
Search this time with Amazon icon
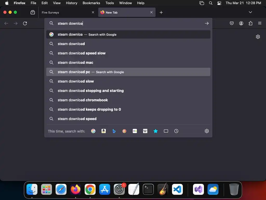[103, 131]
